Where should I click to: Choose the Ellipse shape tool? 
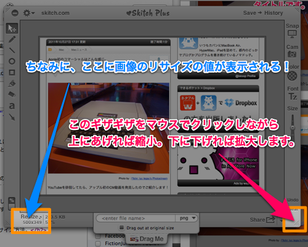click(x=12, y=61)
